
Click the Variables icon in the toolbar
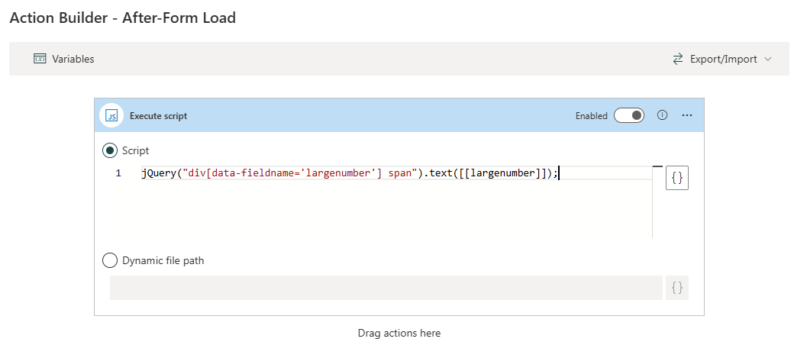[40, 59]
